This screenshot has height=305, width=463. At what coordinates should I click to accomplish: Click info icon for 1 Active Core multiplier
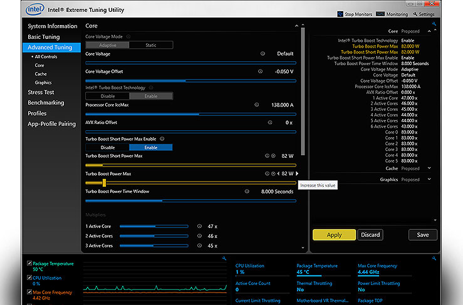[199, 226]
